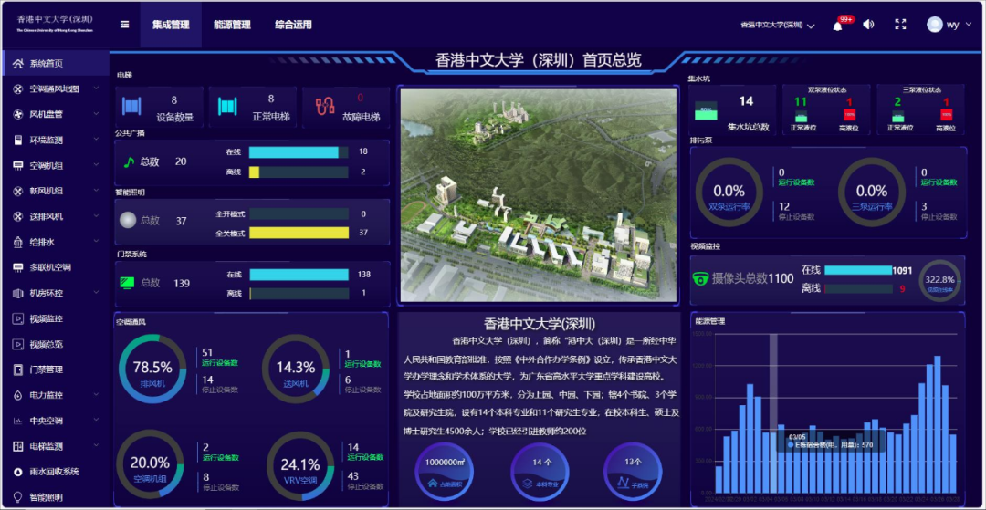Click the yellow 全关模式 lighting bar

[299, 233]
